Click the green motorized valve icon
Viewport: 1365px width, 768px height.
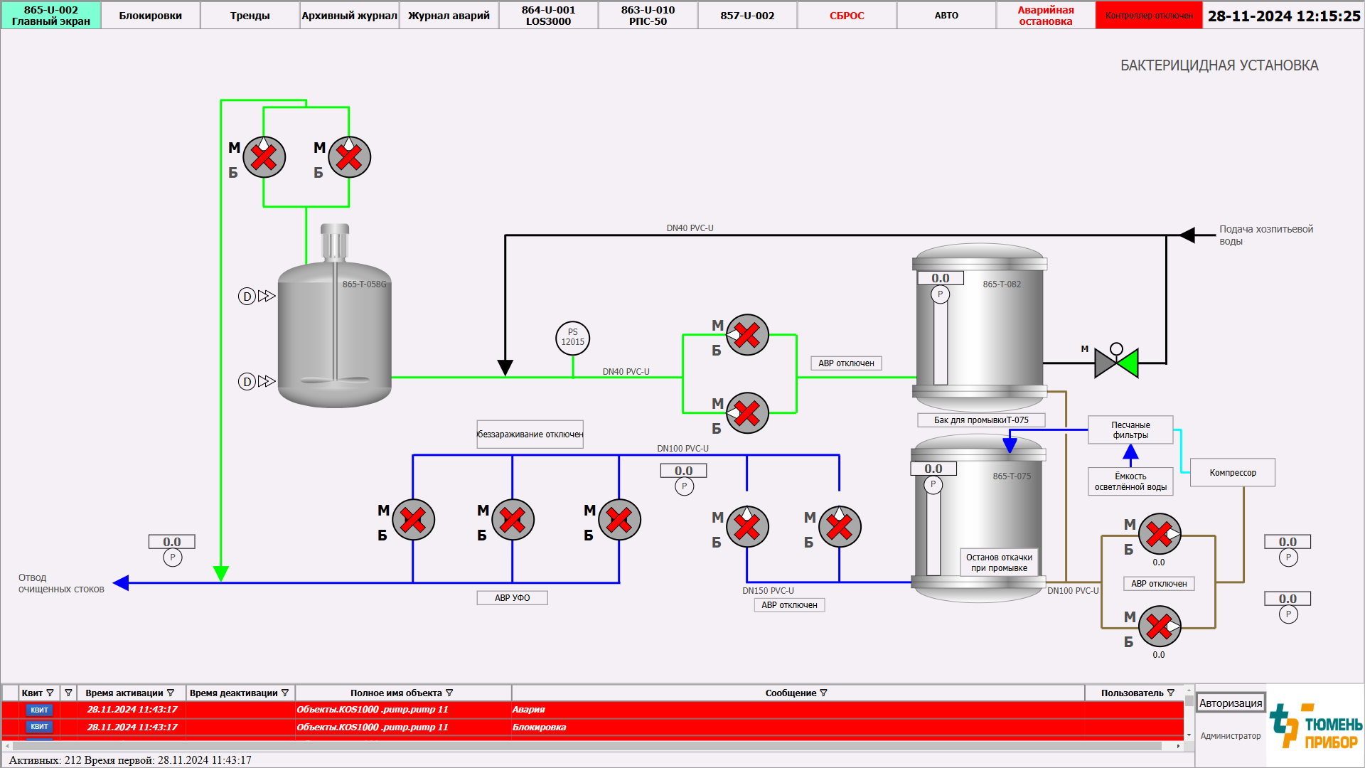1117,363
